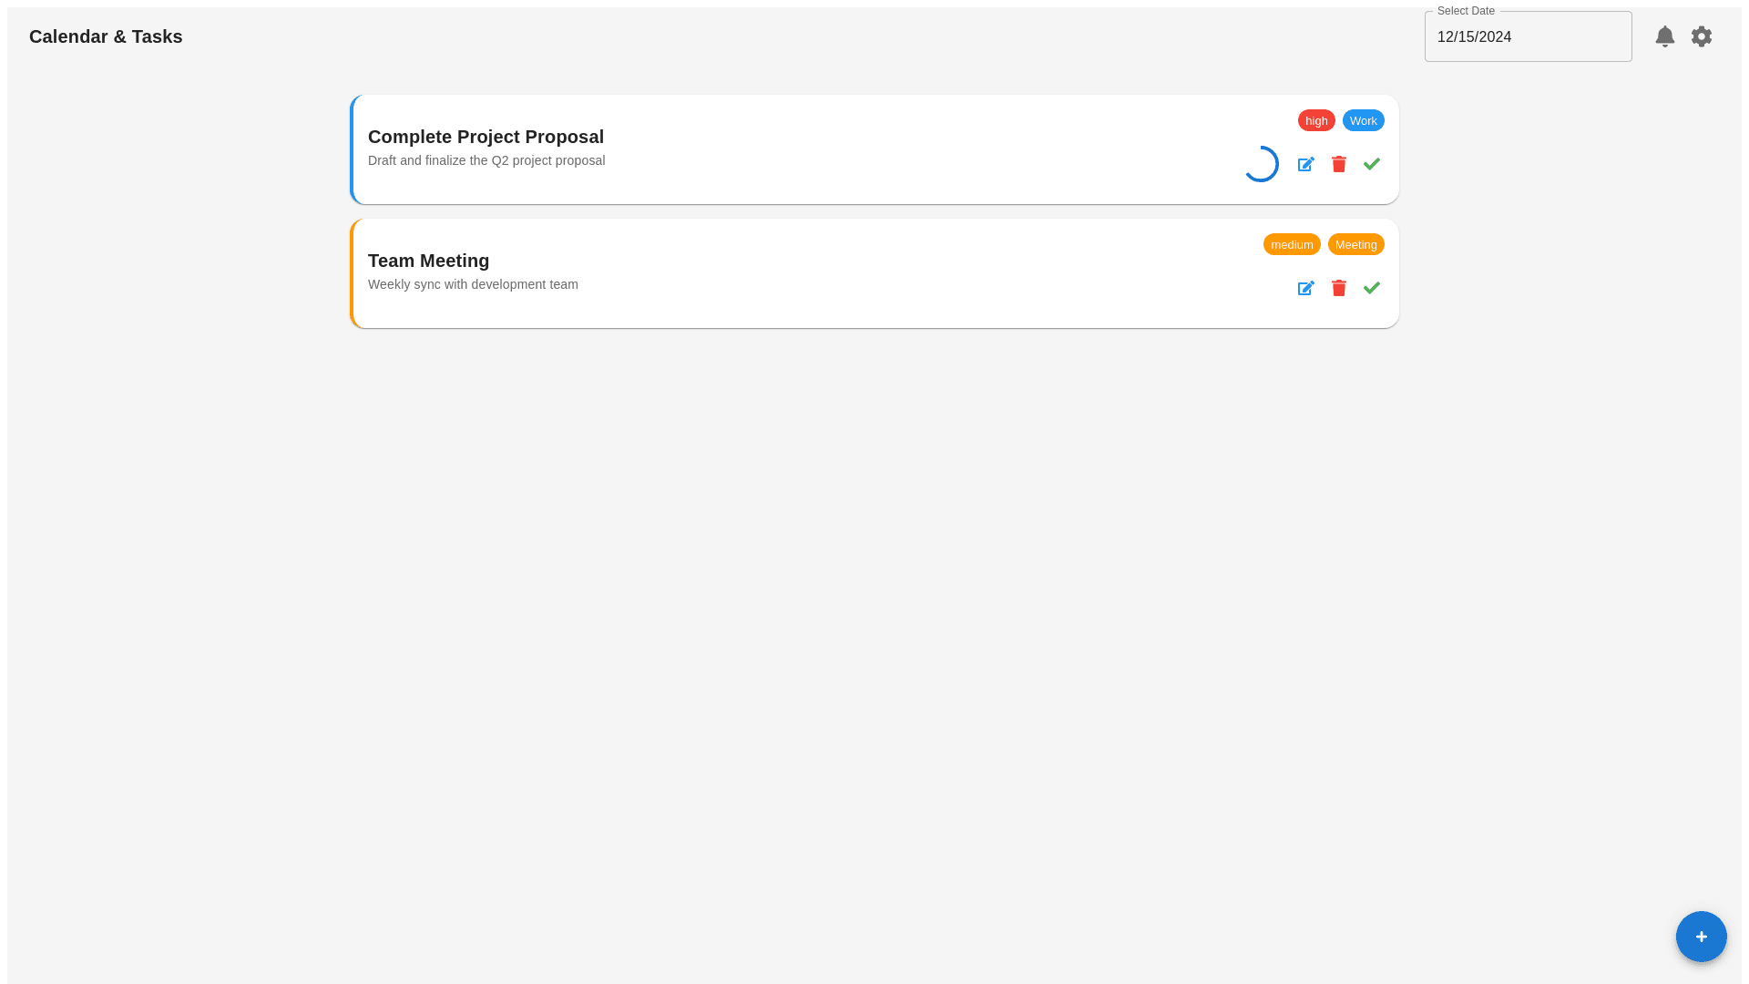Click the Work category chip
Screen dimensions: 1749x984
[x=1363, y=120]
